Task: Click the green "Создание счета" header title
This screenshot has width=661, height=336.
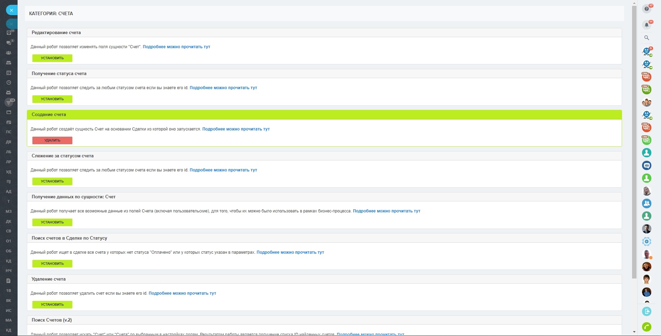Action: coord(49,115)
